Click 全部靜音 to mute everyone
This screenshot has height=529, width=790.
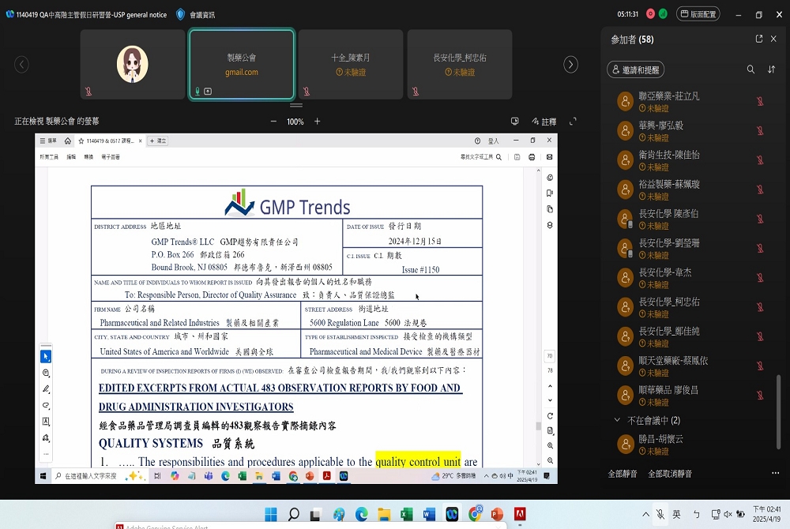point(623,474)
